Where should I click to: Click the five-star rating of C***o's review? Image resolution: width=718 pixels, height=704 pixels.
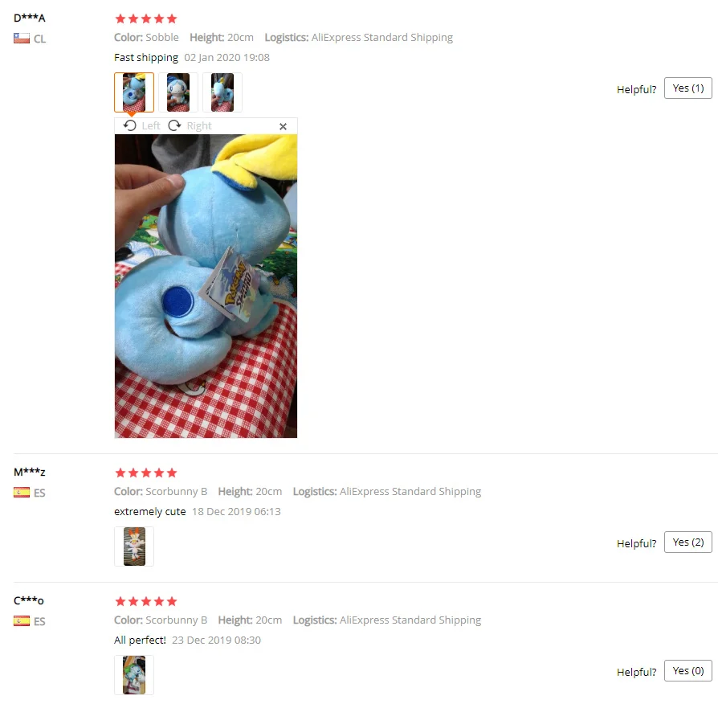[x=146, y=602]
